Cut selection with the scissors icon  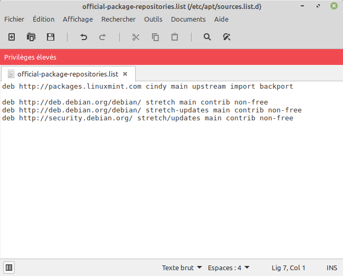tap(136, 37)
